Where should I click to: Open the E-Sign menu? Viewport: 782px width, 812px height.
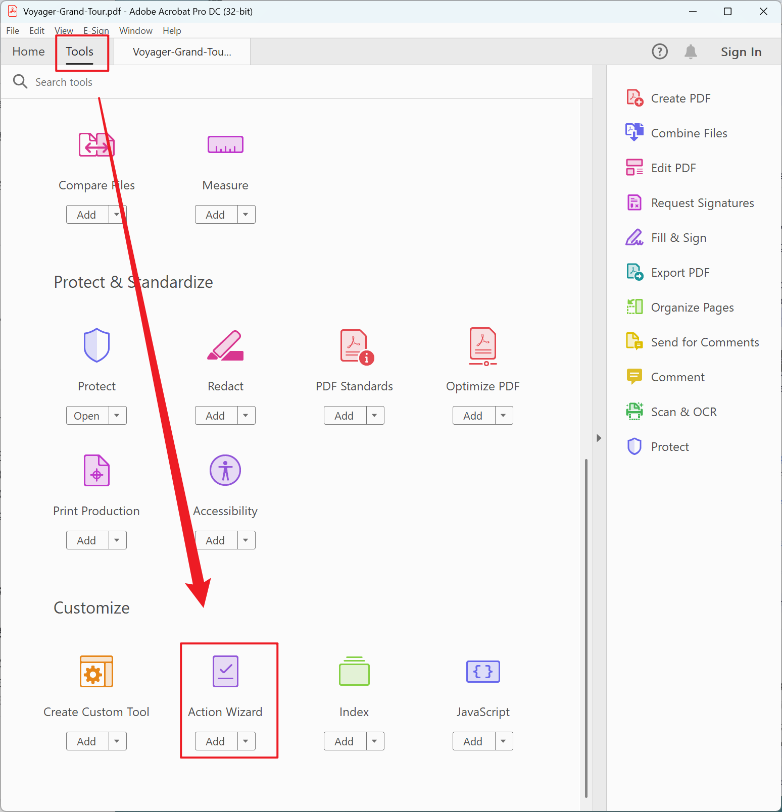pos(96,31)
